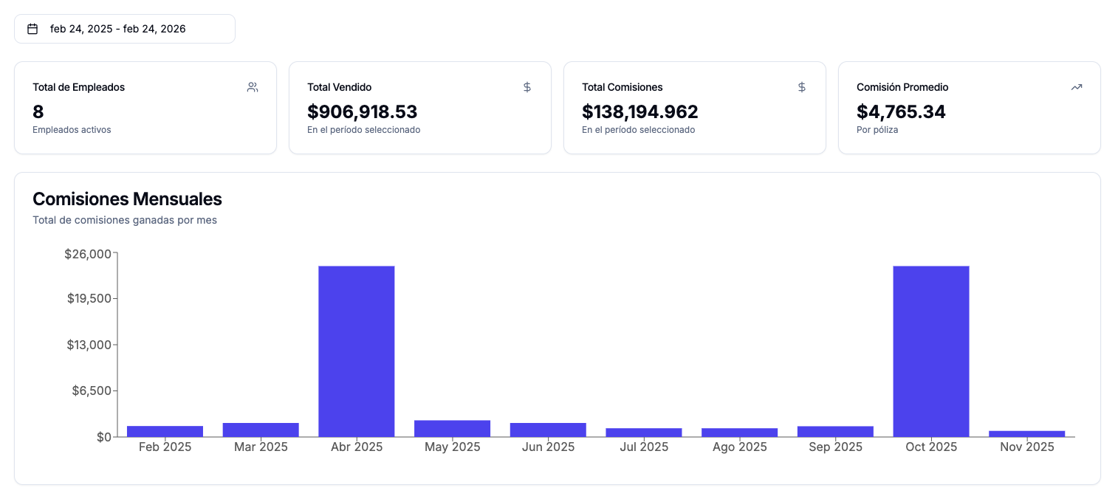Select the Sep 2025 bar in chart
Screen dimensions: 1118x499
835,431
